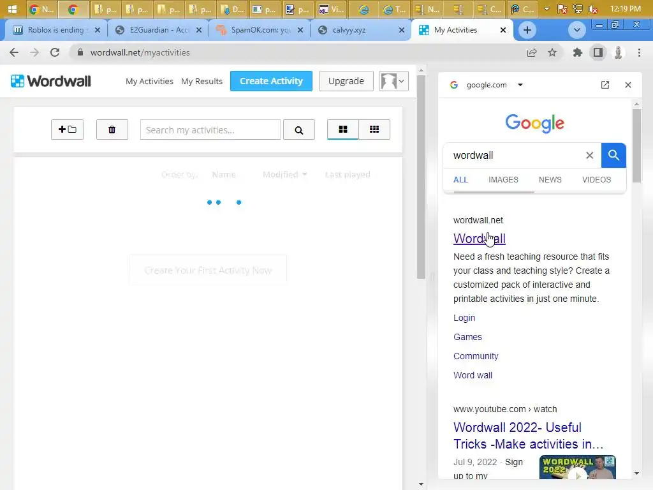The image size is (653, 490).
Task: Click the trash delete icon button
Action: (x=112, y=130)
